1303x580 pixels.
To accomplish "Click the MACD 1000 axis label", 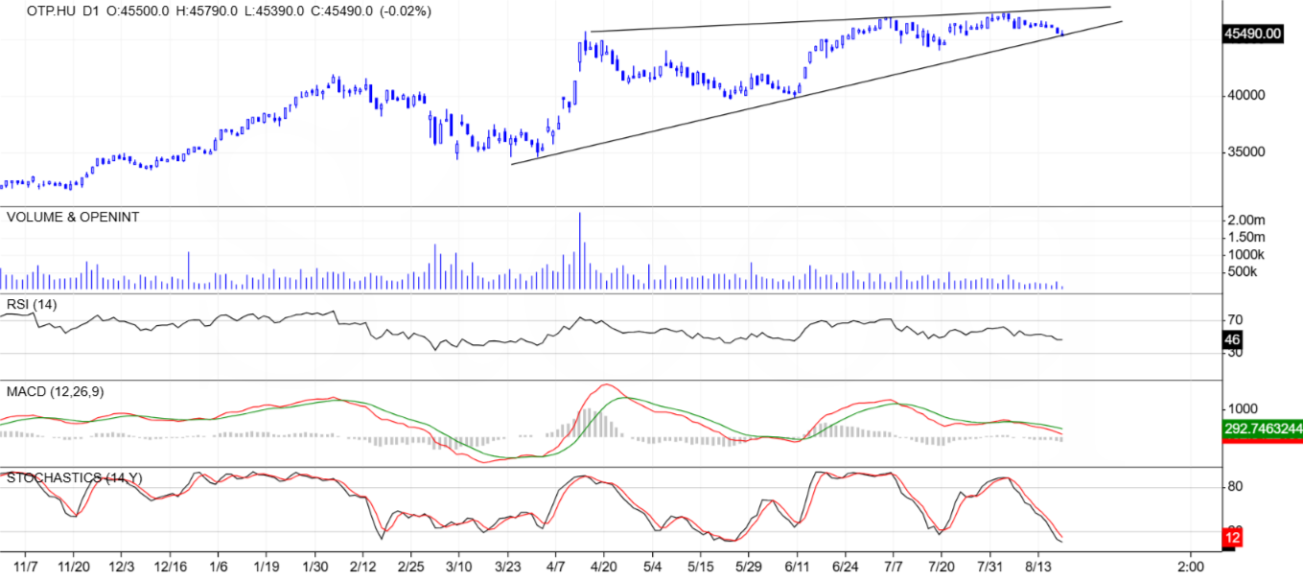I will pyautogui.click(x=1243, y=409).
